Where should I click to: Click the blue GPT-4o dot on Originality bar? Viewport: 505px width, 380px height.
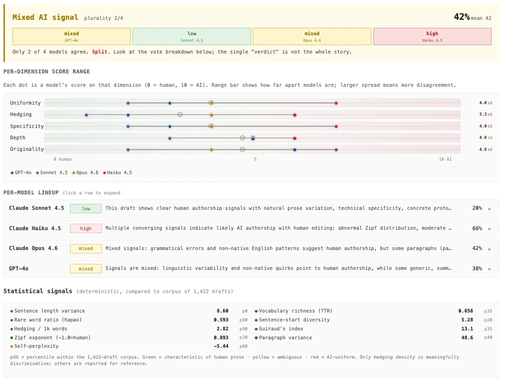tap(294, 150)
